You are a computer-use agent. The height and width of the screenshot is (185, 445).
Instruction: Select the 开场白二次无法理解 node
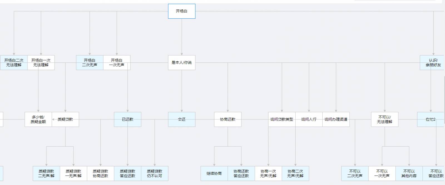(x=14, y=62)
